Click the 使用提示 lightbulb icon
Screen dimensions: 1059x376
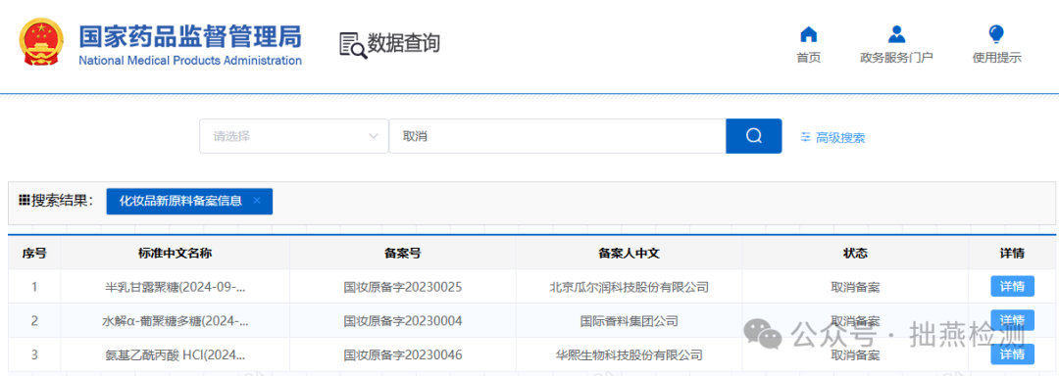tap(996, 33)
